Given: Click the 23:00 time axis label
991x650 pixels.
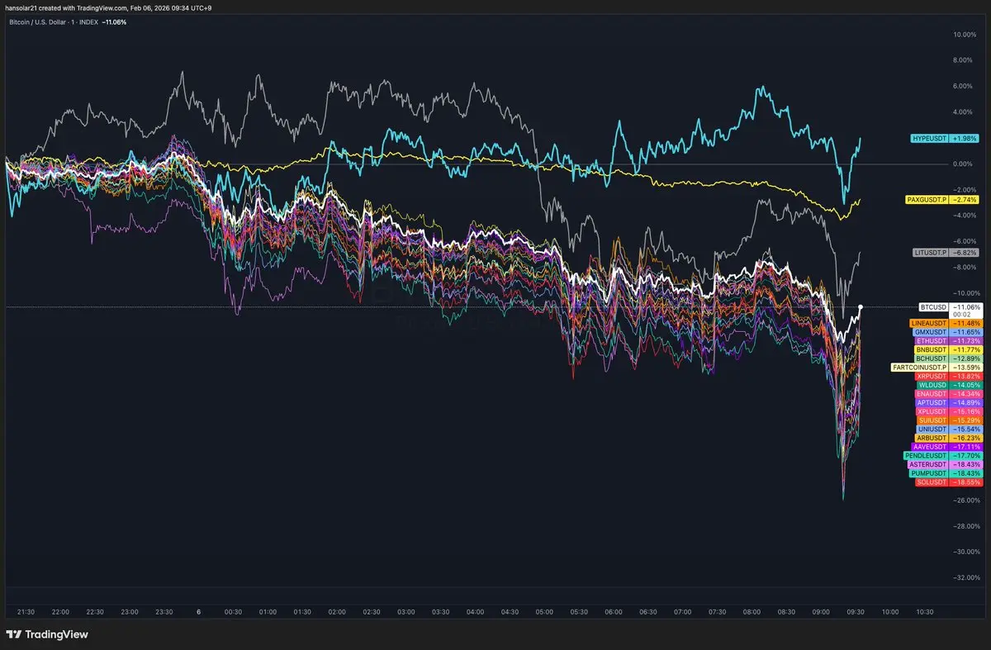Looking at the screenshot, I should click(130, 612).
